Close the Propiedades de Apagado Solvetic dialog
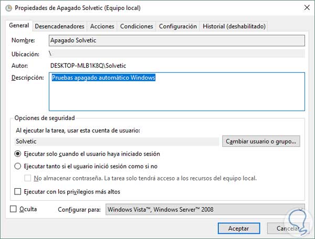The height and width of the screenshot is (239, 315). pyautogui.click(x=304, y=8)
